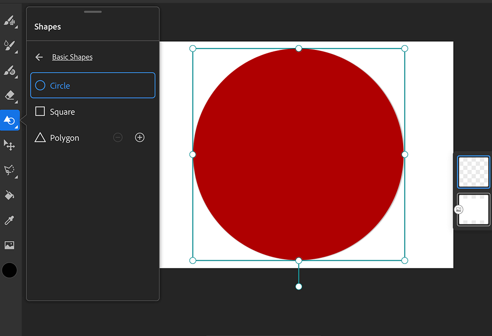Increase polygon sides with the plus button
Image resolution: width=492 pixels, height=336 pixels.
(x=140, y=137)
